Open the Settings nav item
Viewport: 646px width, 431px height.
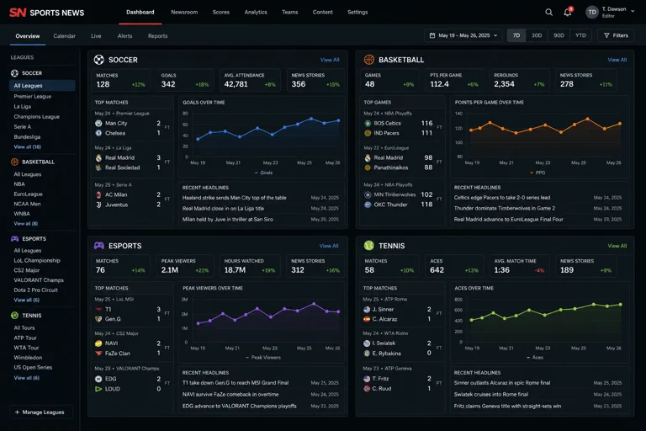point(357,13)
